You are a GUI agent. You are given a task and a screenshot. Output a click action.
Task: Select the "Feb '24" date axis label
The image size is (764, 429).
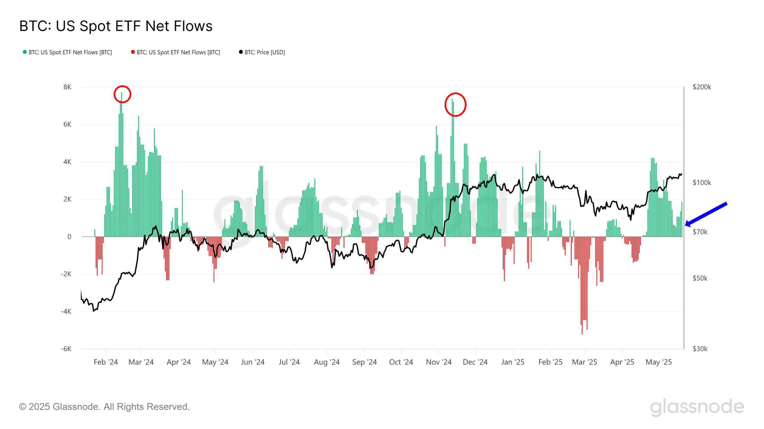106,362
